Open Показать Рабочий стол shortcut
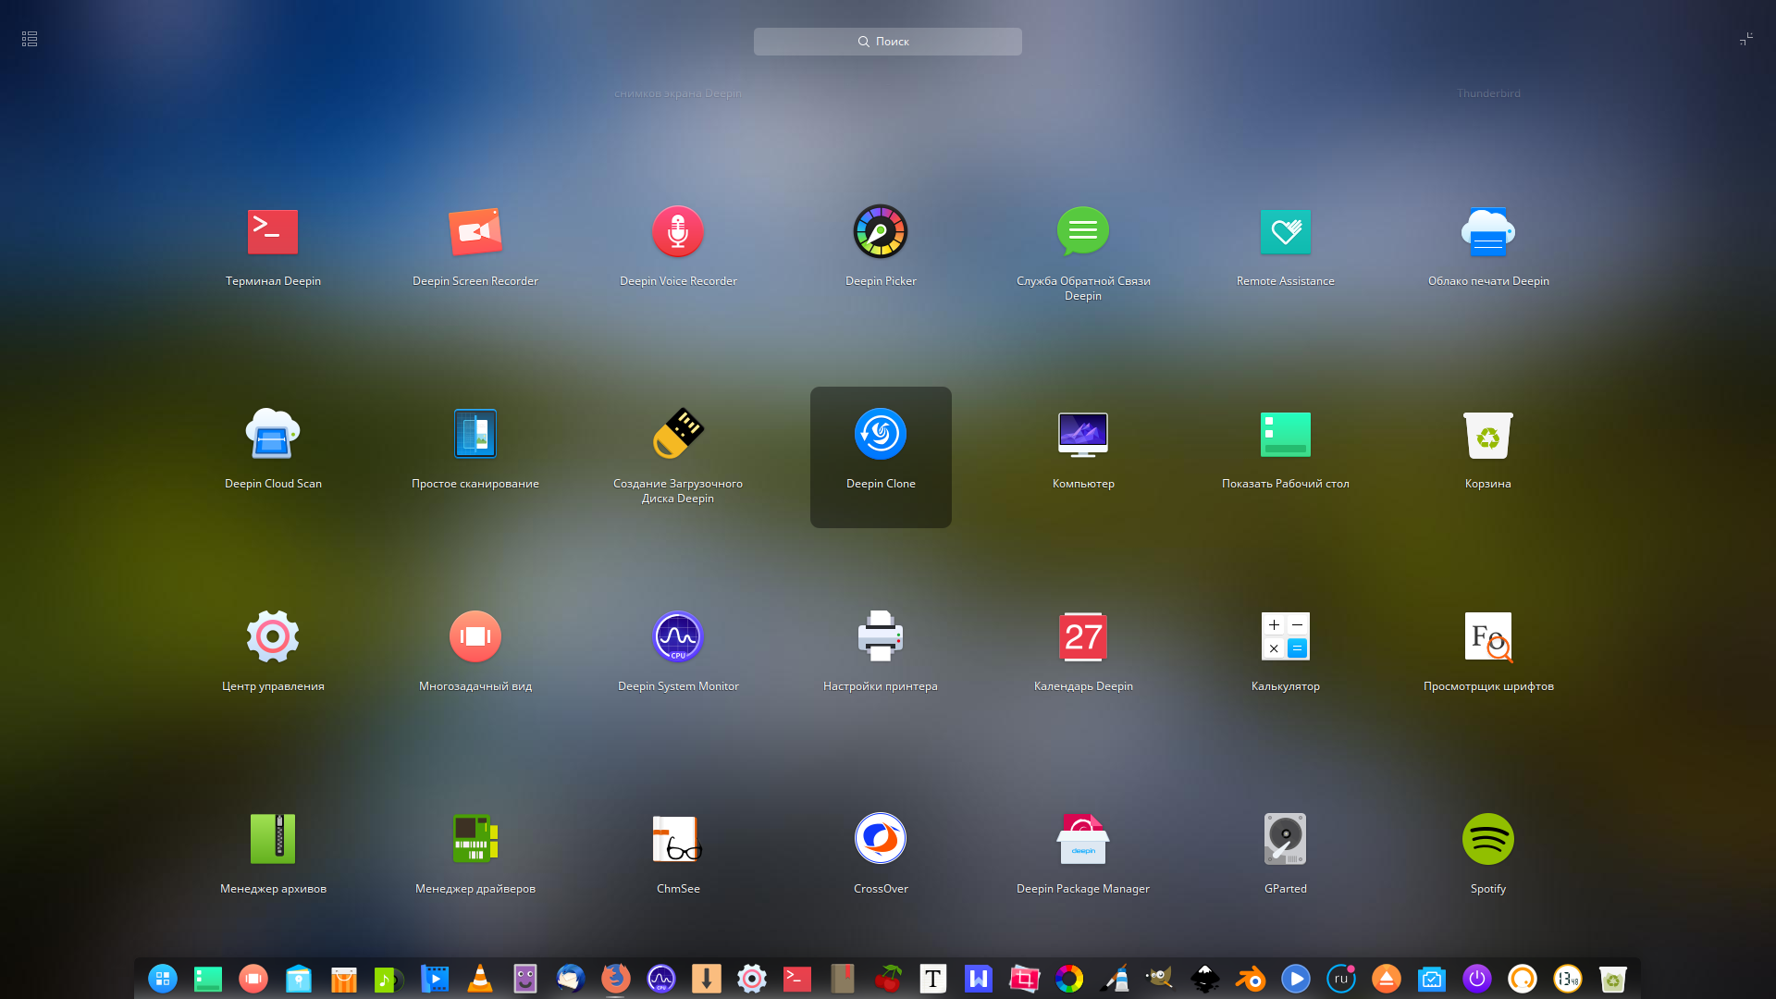The height and width of the screenshot is (999, 1776). click(x=1286, y=435)
